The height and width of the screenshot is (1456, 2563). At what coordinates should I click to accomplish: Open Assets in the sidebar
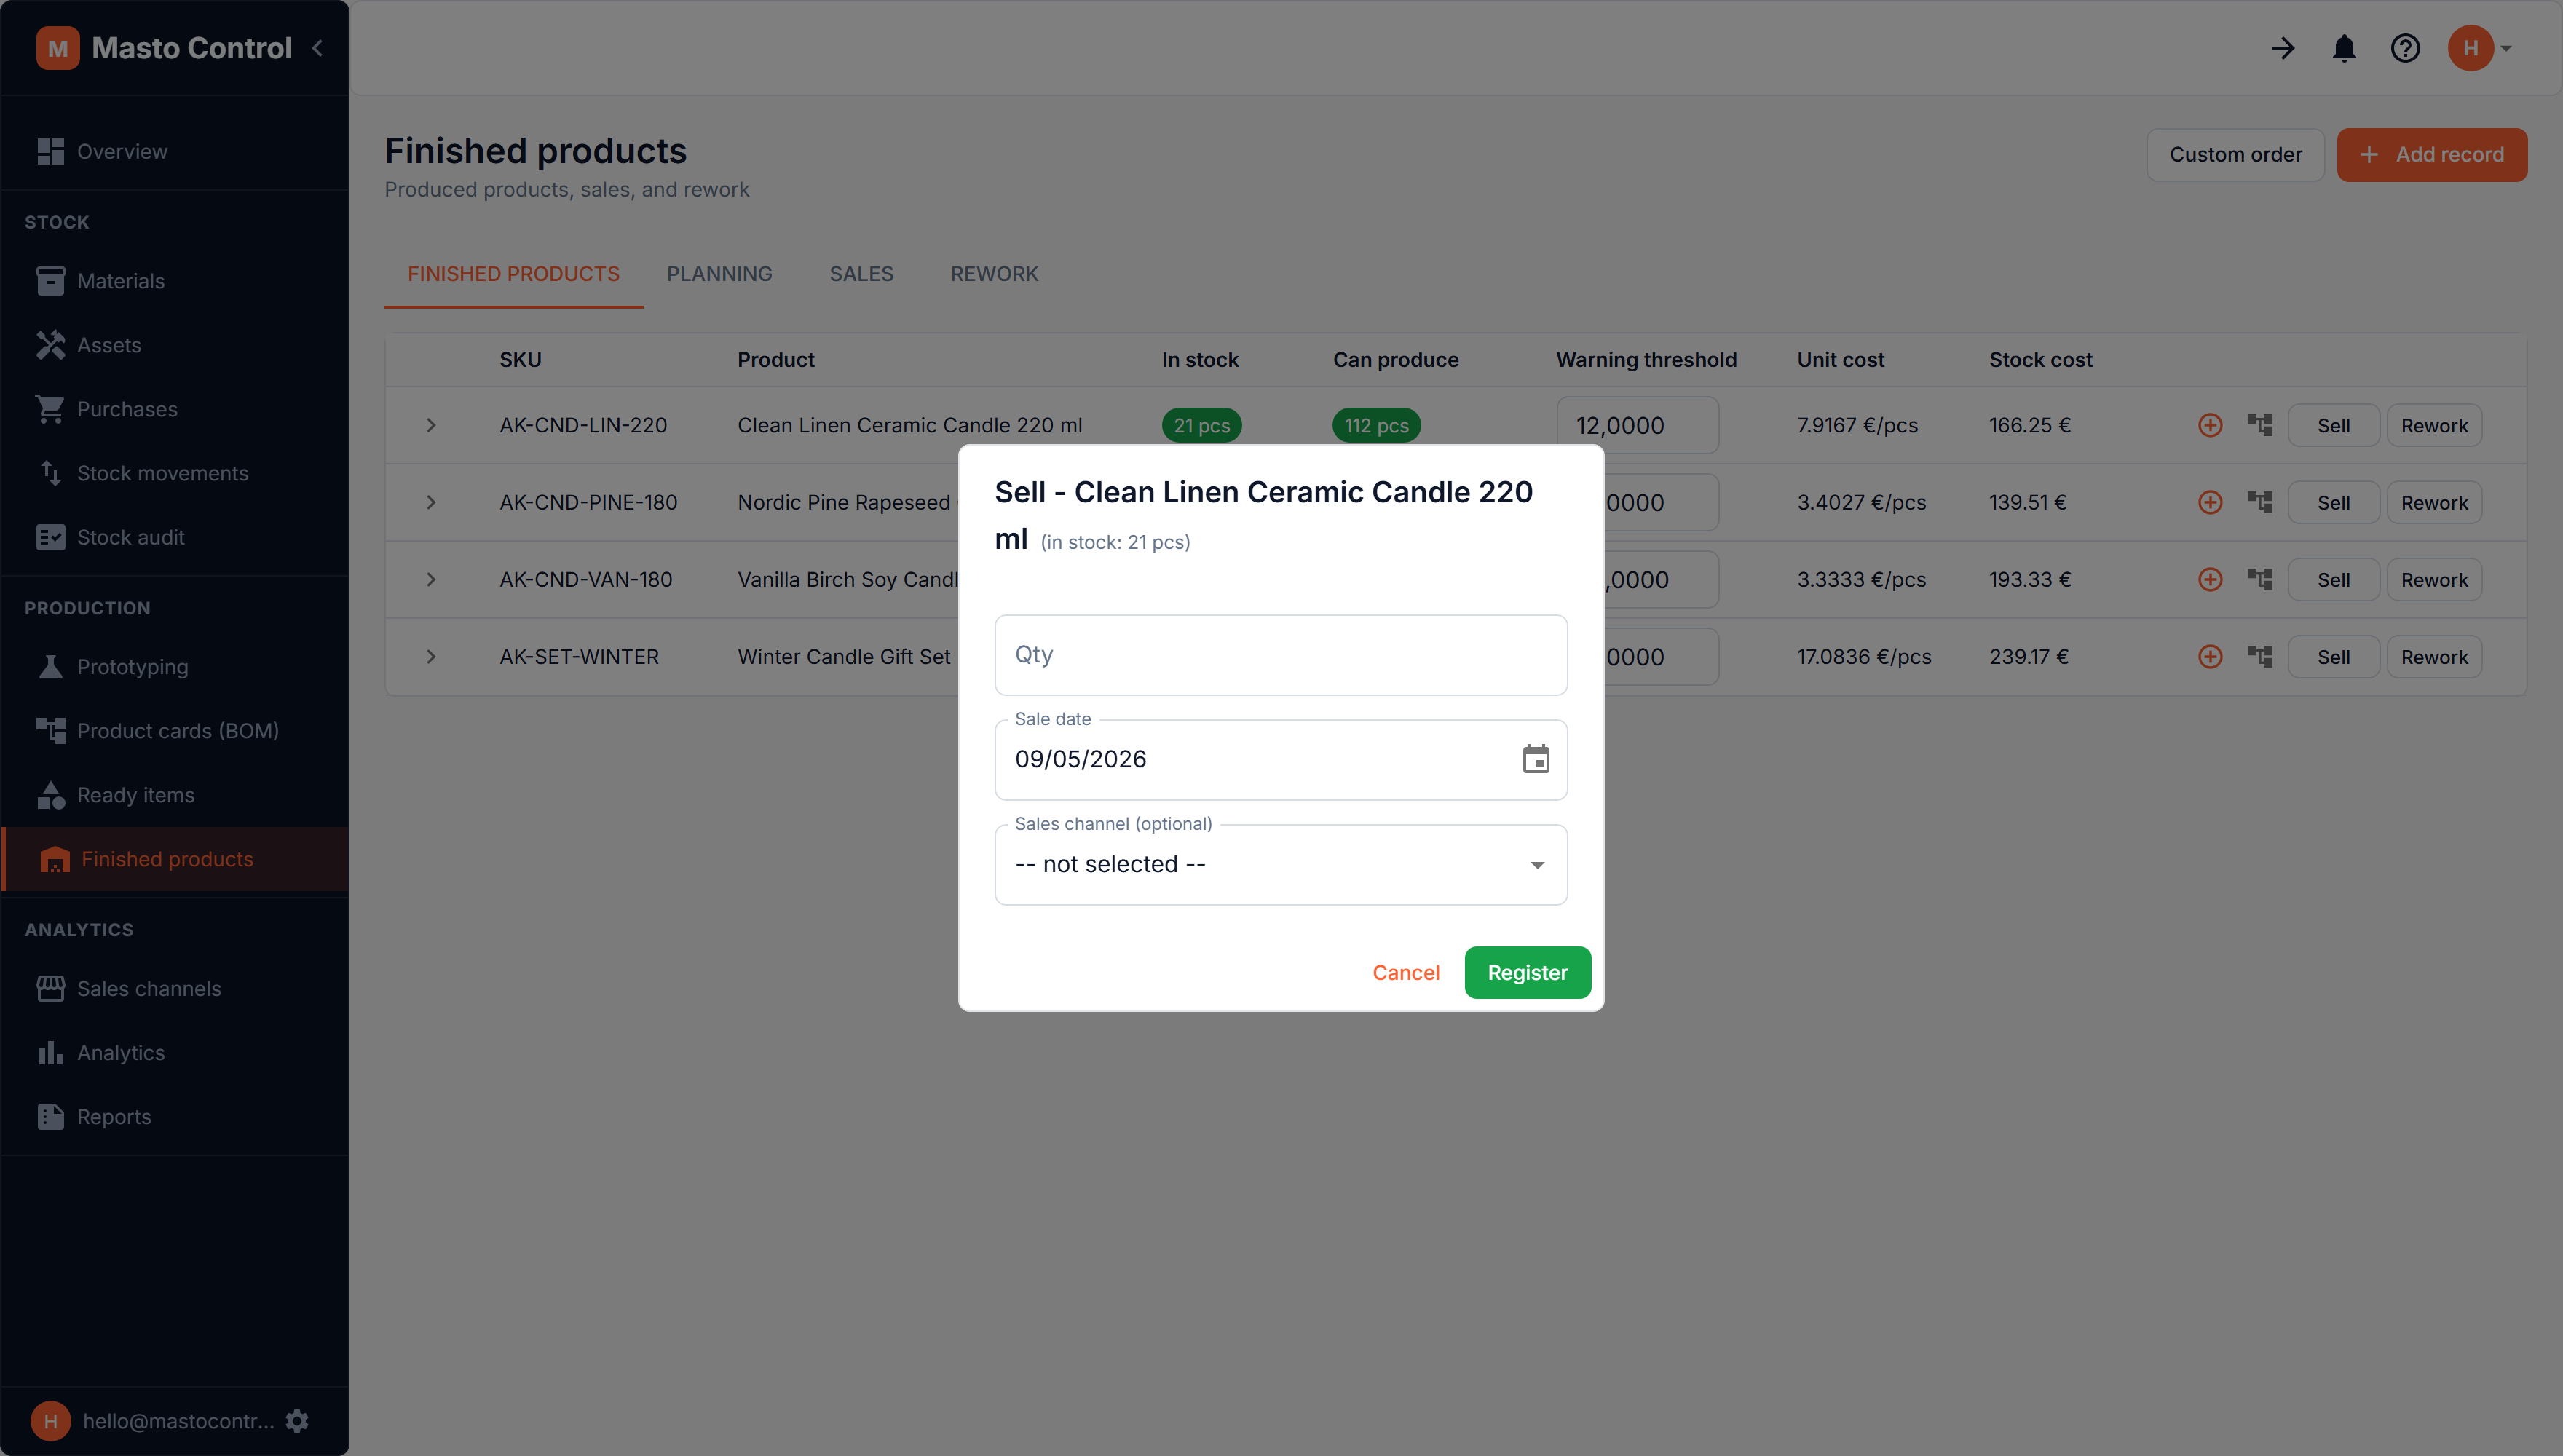[x=175, y=345]
